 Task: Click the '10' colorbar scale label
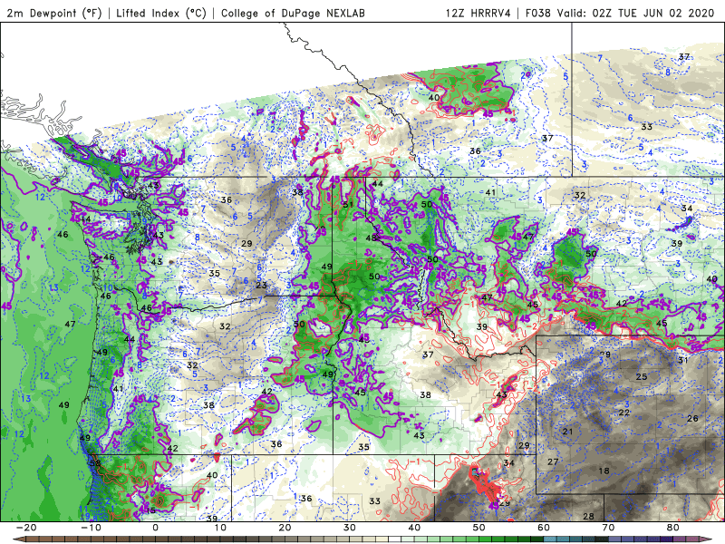pos(220,528)
